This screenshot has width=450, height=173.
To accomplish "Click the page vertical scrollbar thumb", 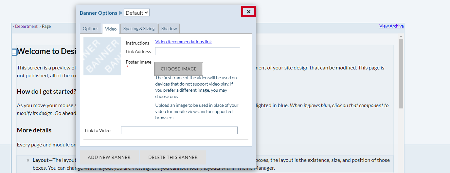I will tap(401, 74).
